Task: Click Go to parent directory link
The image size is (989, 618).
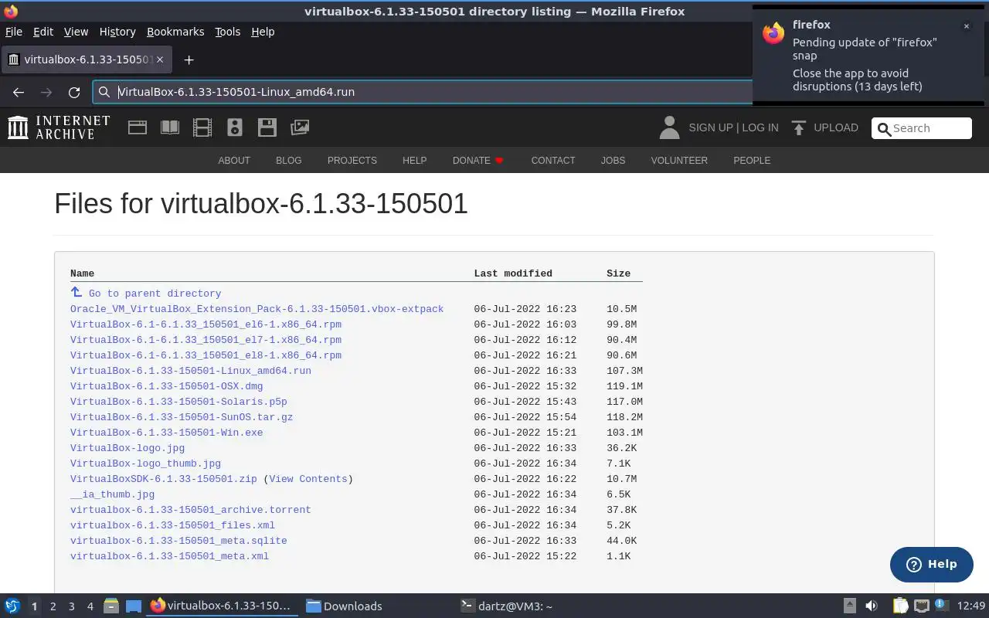Action: (x=155, y=294)
